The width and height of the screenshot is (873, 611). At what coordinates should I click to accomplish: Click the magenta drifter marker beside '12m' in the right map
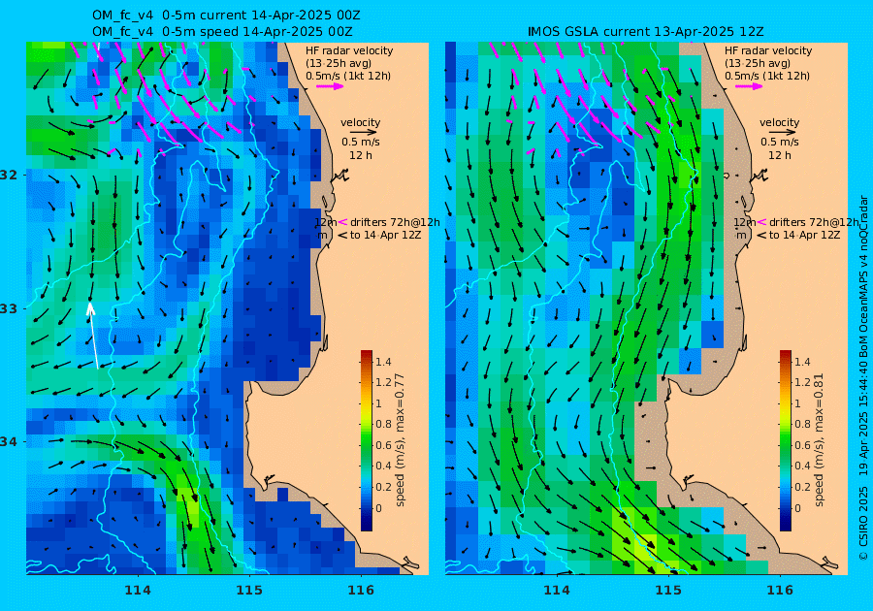(x=761, y=222)
